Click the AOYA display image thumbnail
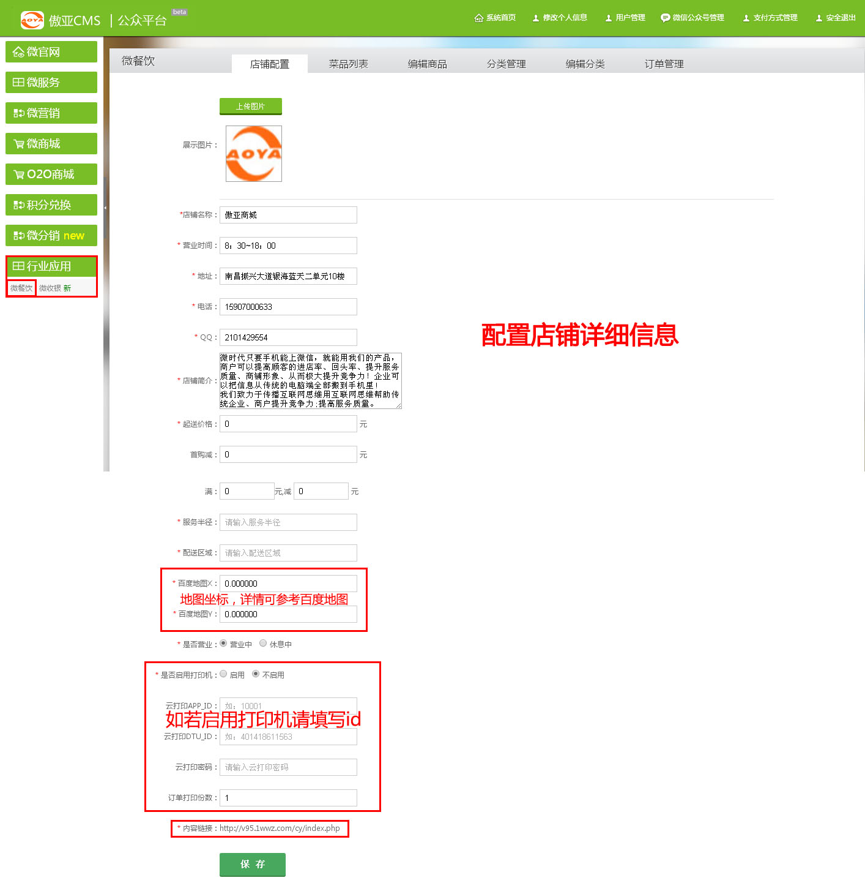Viewport: 865px width, 894px height. [x=254, y=154]
